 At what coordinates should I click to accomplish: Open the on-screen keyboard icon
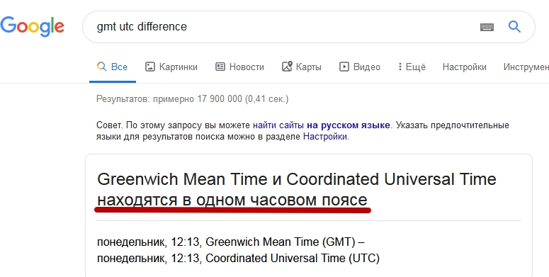click(x=487, y=27)
